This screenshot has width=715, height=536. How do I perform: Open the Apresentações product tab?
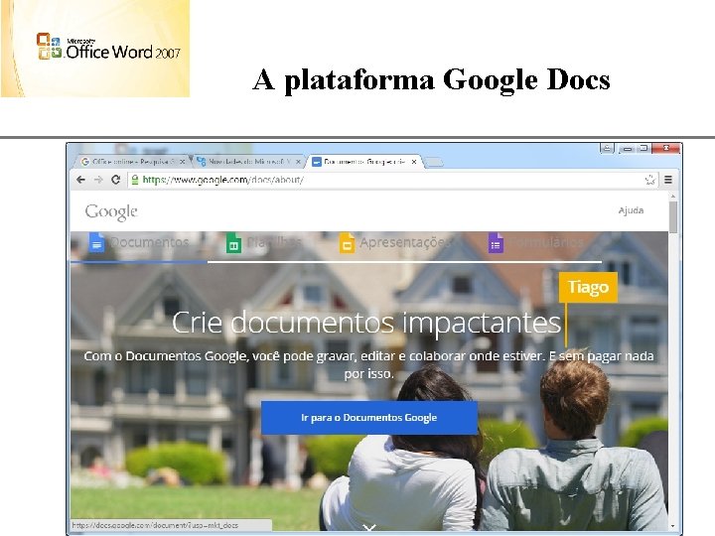click(395, 242)
